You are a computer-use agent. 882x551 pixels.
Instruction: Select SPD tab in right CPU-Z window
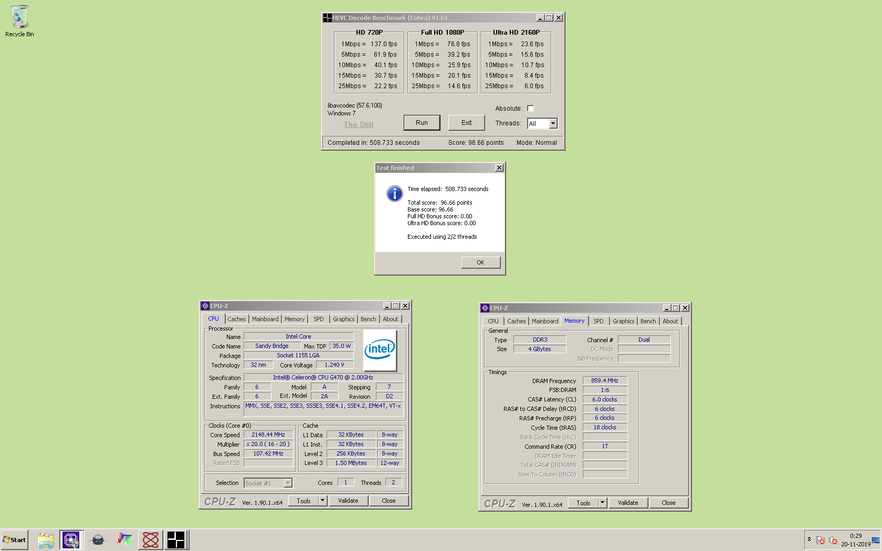598,321
